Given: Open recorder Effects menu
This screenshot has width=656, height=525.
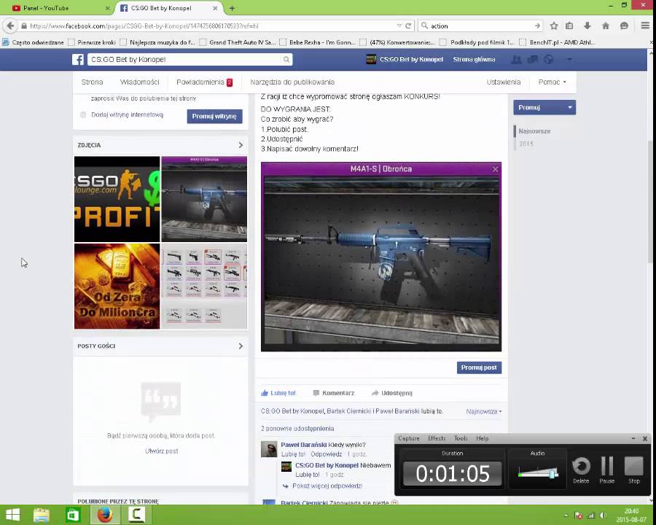Looking at the screenshot, I should point(437,438).
